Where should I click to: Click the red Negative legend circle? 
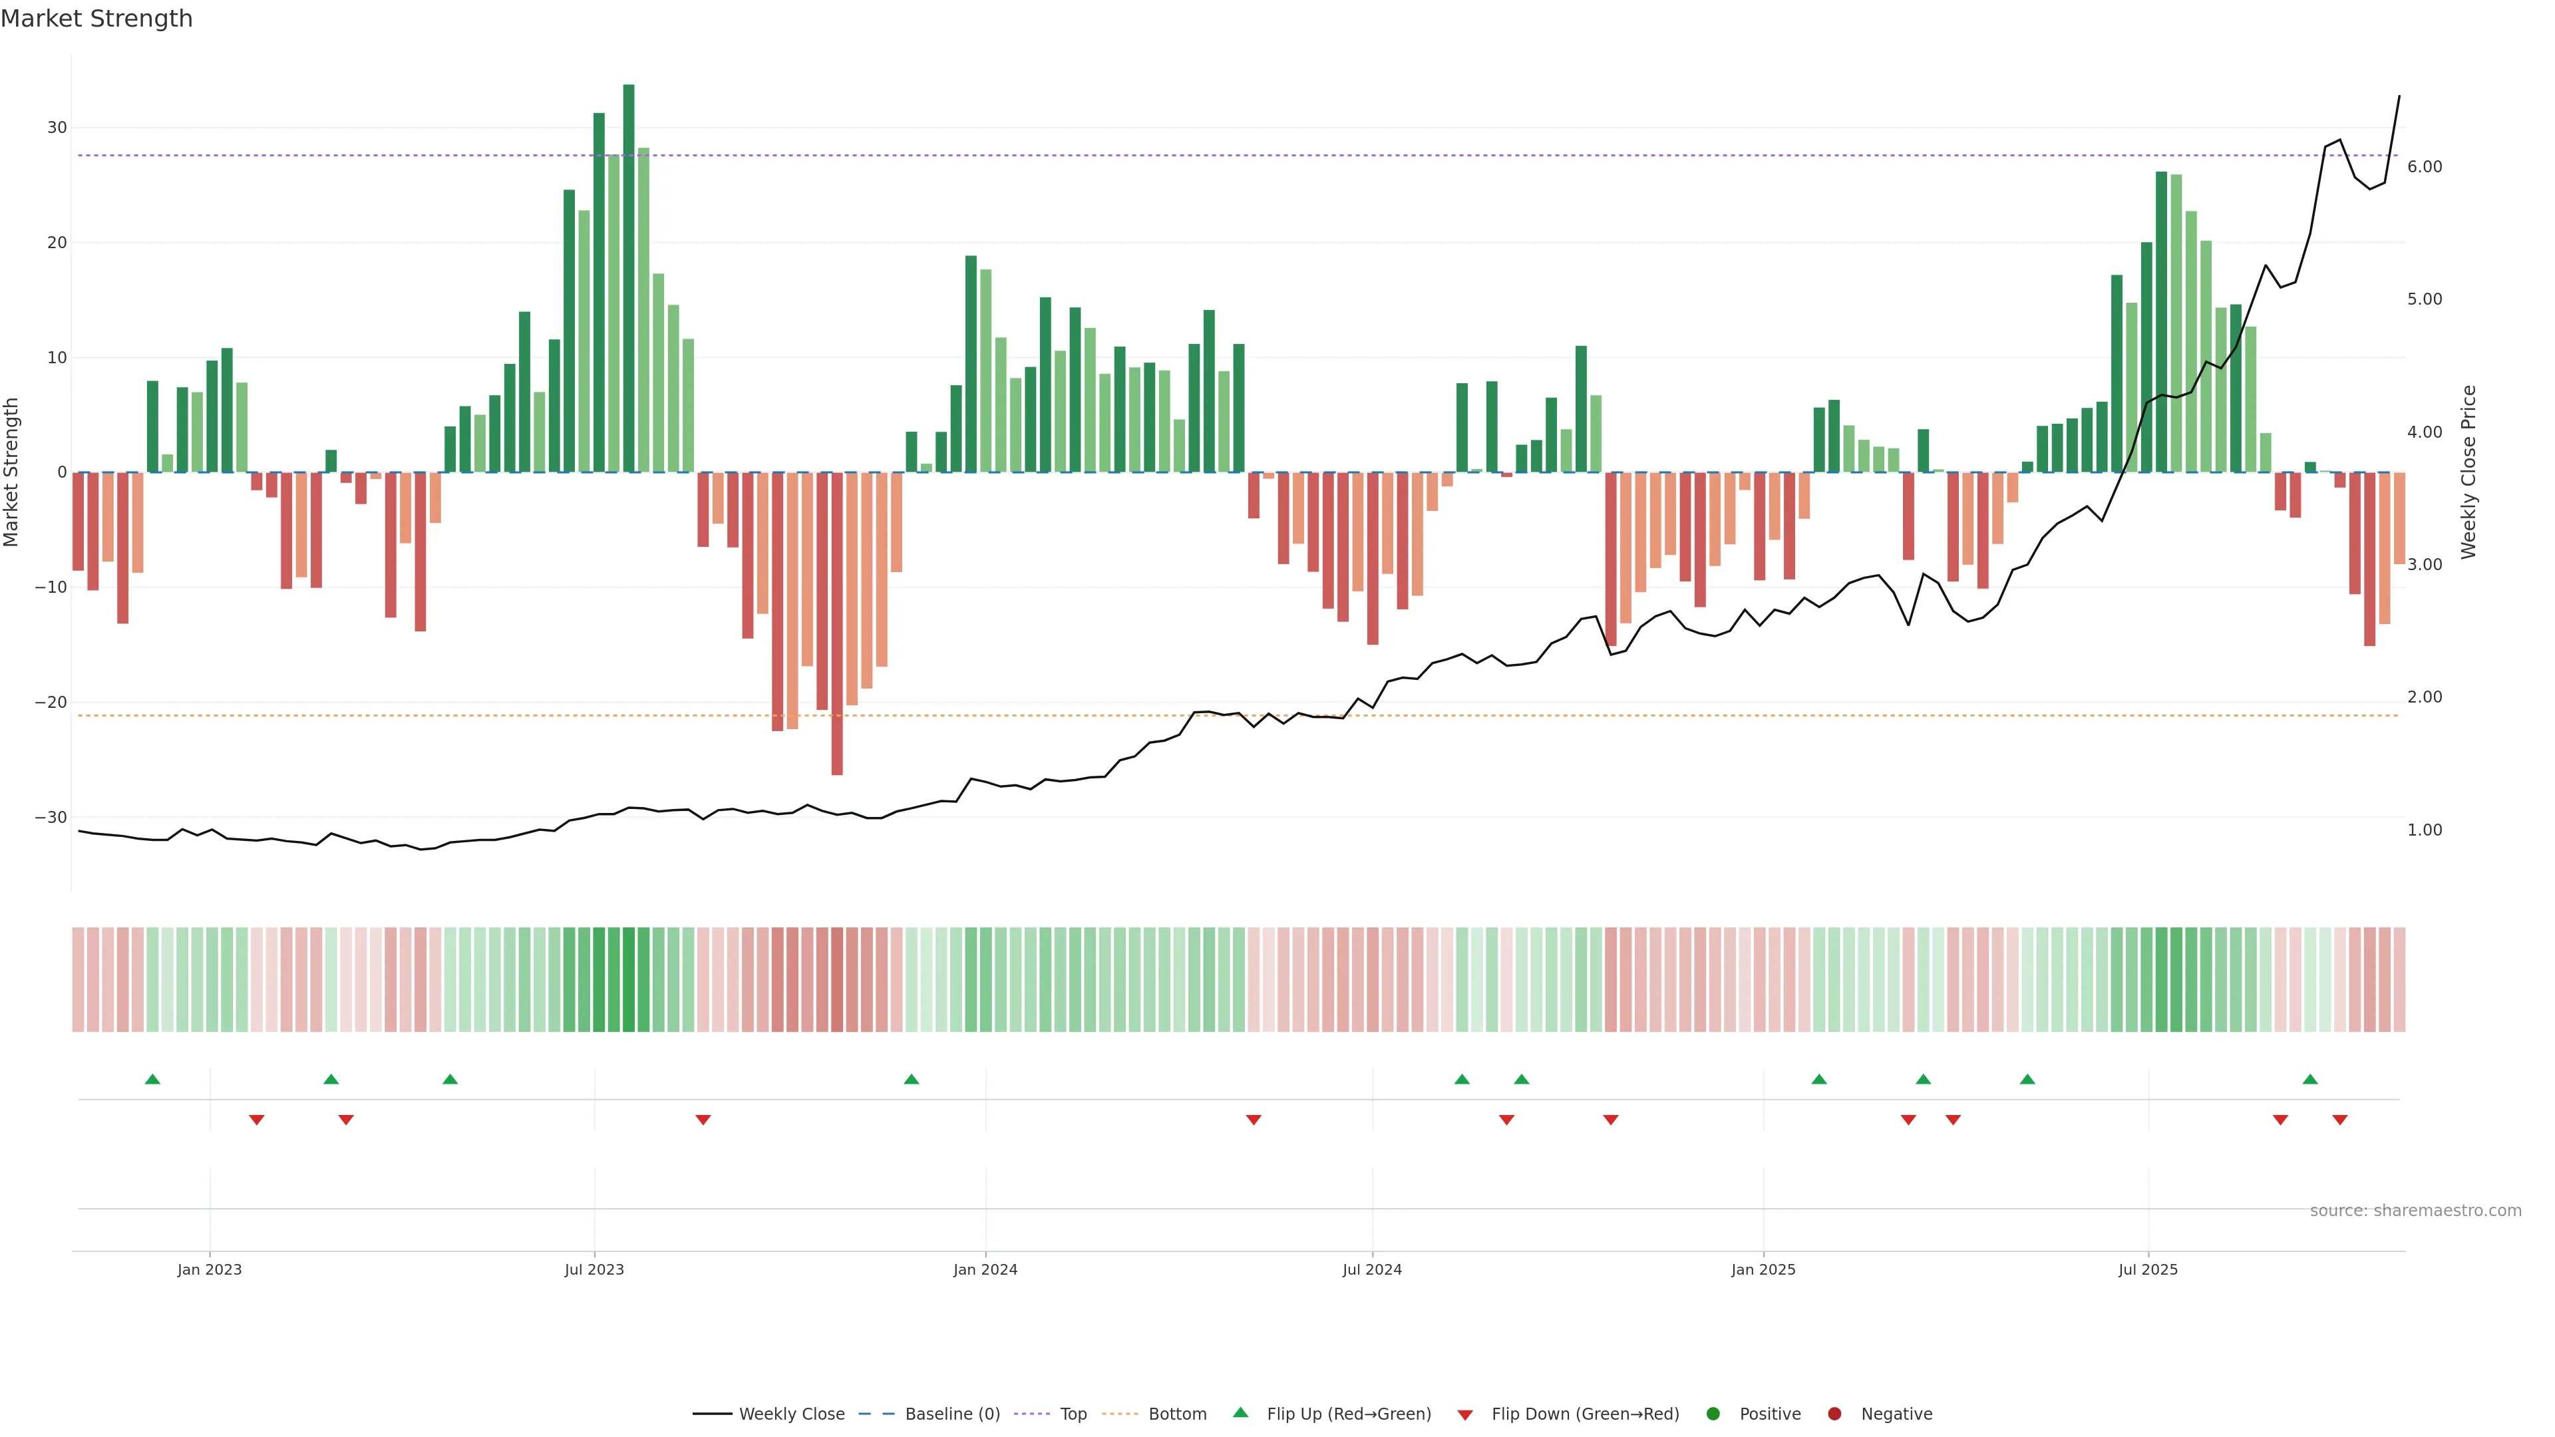point(1834,1414)
